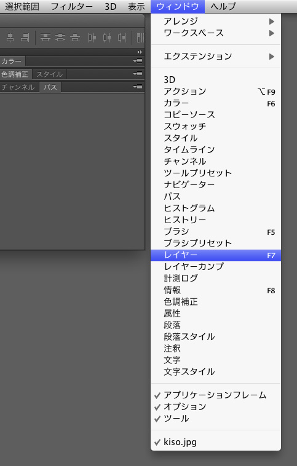Click the distribute vertical centers icon
The height and width of the screenshot is (466, 297).
click(60, 38)
